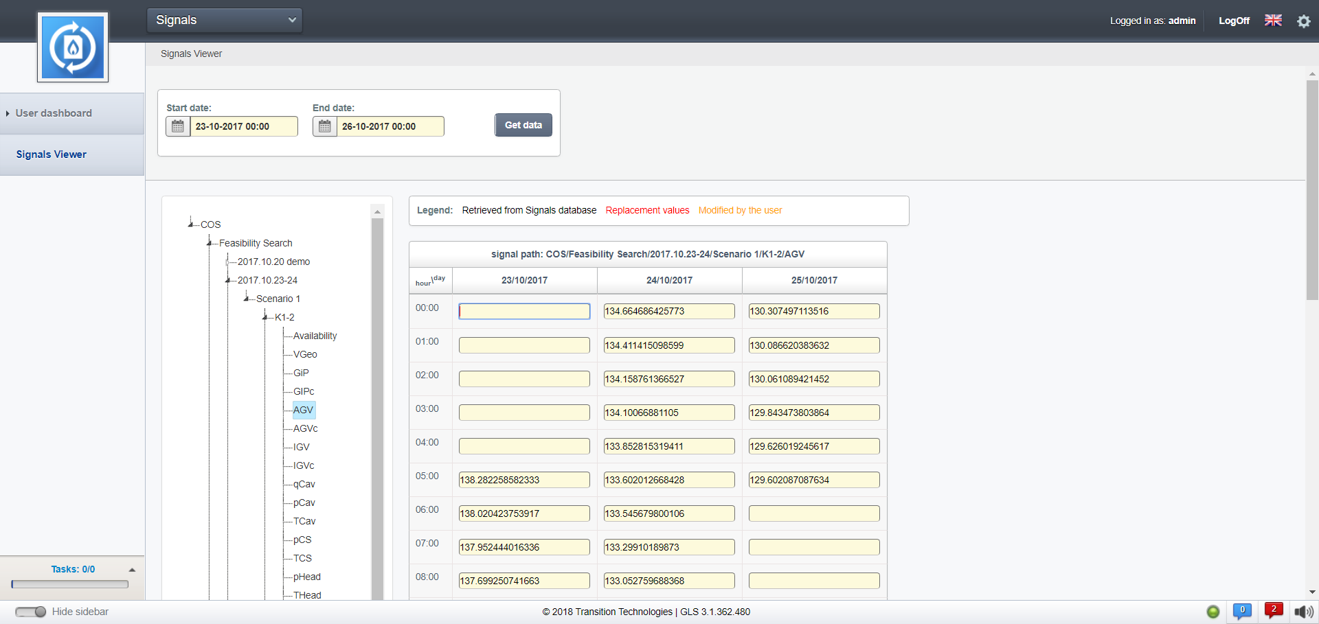This screenshot has width=1319, height=624.
Task: Open Signals Viewer sidebar item
Action: click(x=72, y=154)
